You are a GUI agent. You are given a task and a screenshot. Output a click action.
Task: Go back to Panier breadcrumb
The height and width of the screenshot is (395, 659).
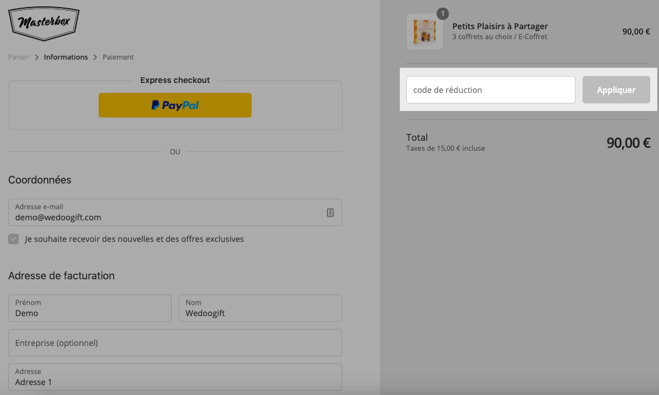(x=19, y=57)
